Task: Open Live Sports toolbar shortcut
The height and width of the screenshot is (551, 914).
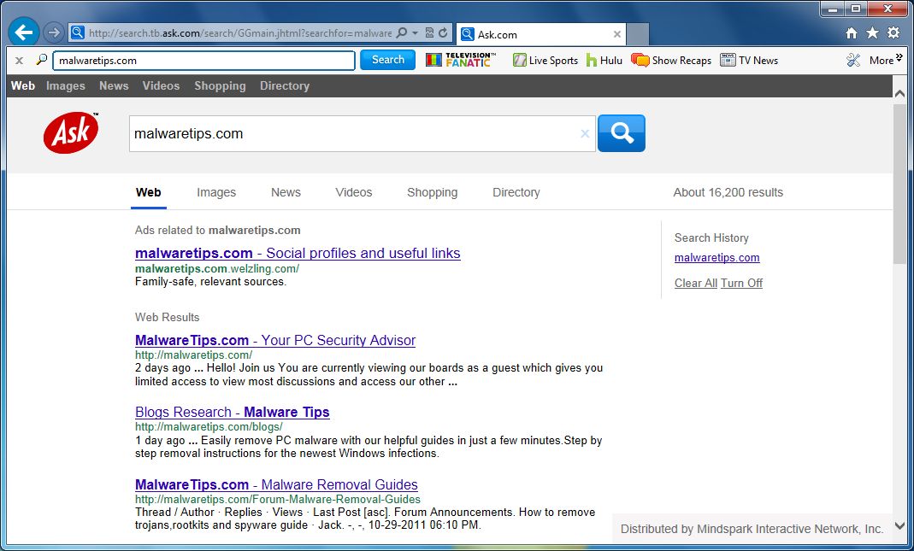Action: (545, 60)
